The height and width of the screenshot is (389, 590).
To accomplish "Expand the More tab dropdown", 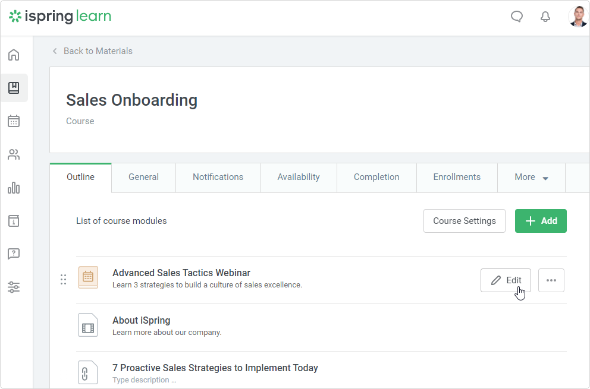I will [x=531, y=177].
